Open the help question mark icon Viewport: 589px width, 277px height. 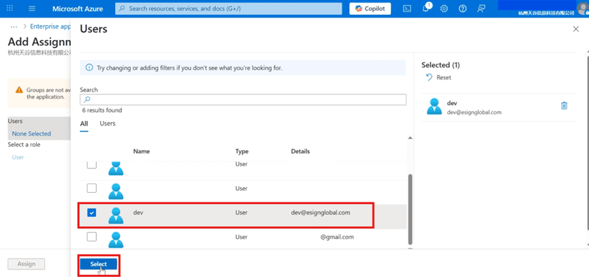(x=463, y=9)
